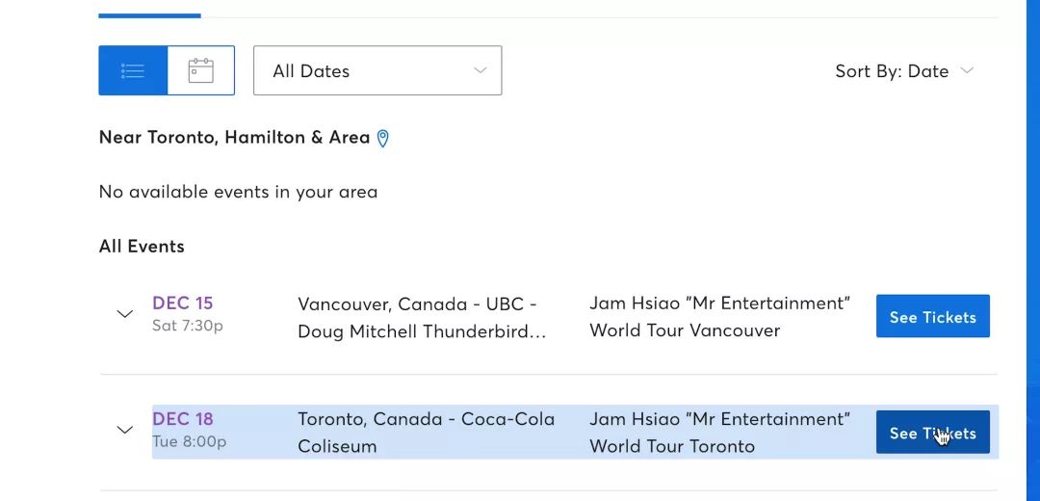Click DEC 18 date label

tap(182, 419)
